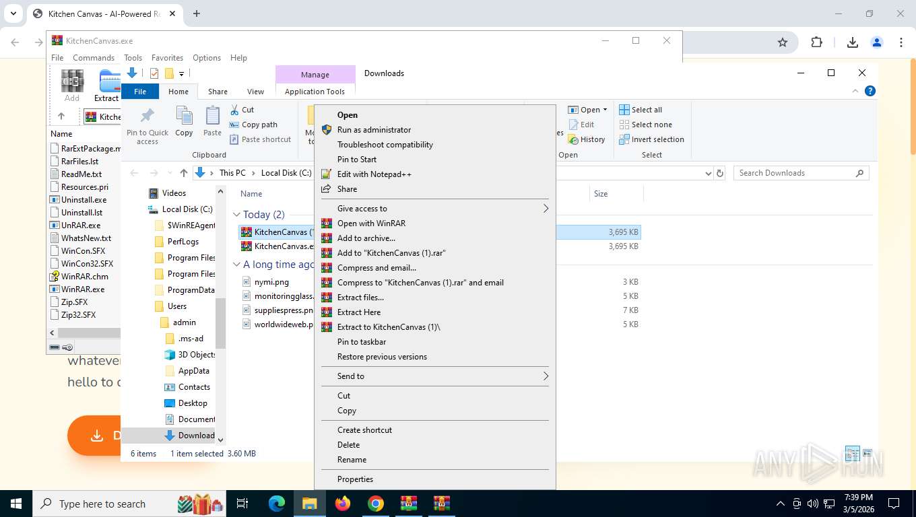Click the Explorer Up arrow navigation button
916x517 pixels.
tap(184, 173)
